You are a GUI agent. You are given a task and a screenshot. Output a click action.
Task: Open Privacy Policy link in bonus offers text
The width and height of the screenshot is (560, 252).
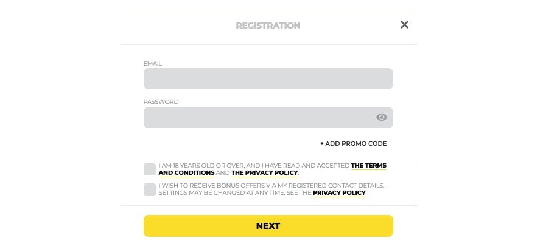(x=339, y=193)
